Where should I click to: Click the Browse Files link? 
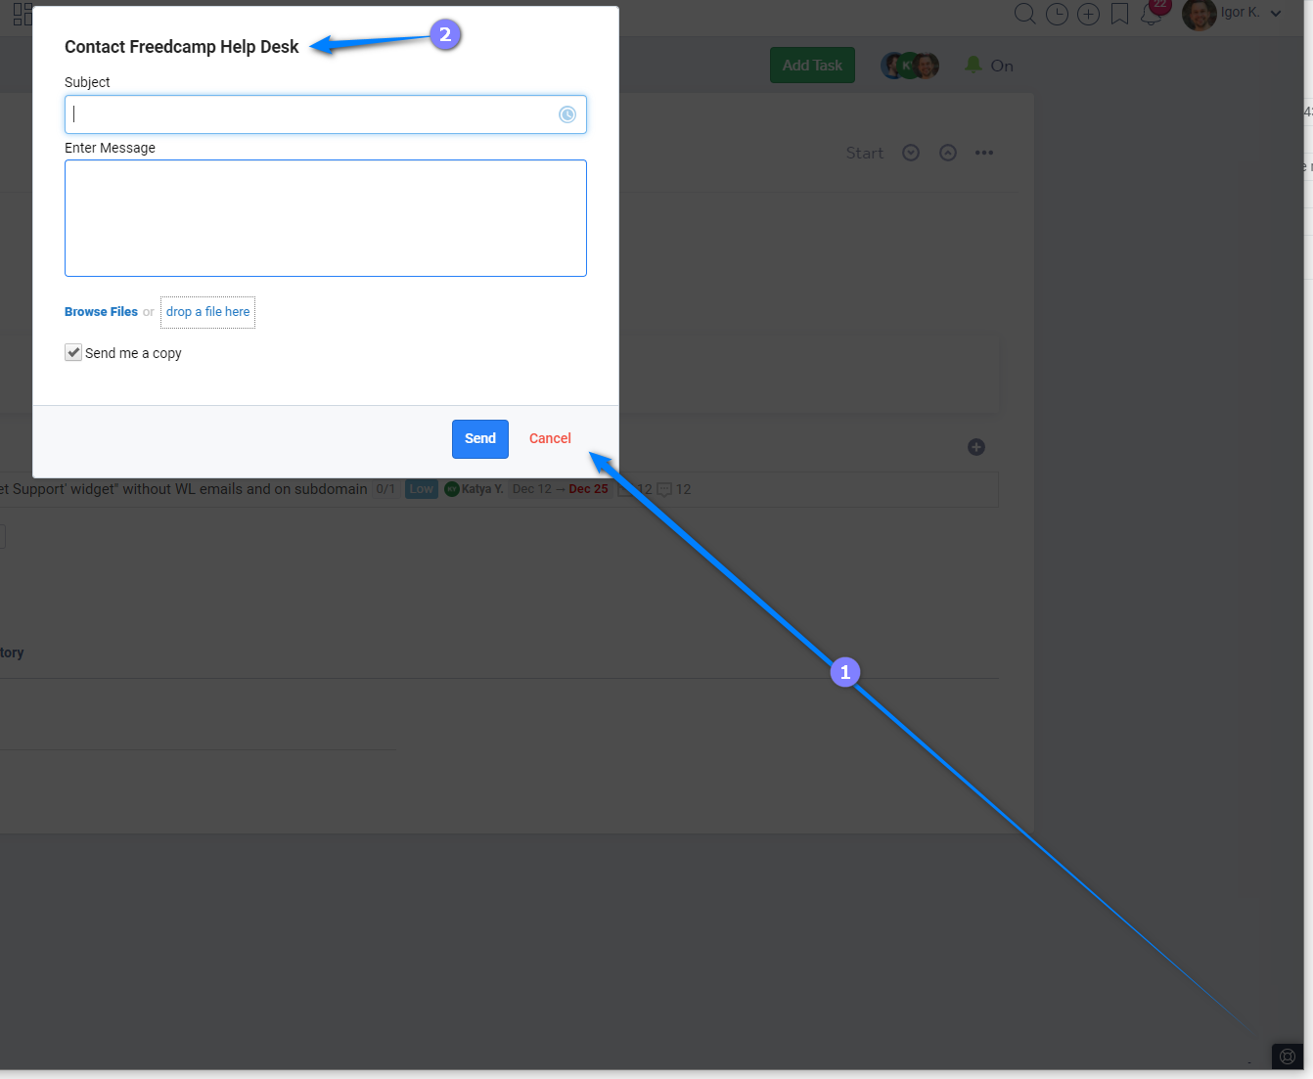(101, 312)
